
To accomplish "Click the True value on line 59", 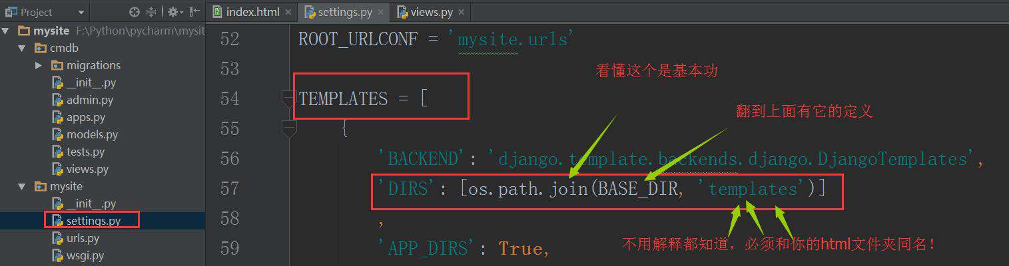I will point(520,249).
